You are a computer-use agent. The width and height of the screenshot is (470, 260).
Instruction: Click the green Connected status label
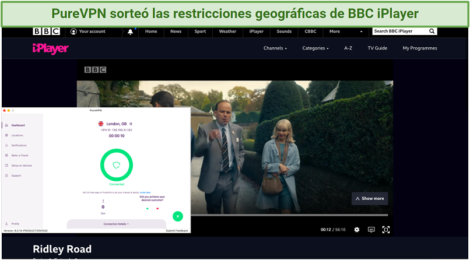[x=116, y=184]
